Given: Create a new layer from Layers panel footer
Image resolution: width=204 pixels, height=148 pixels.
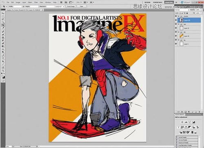Looking at the screenshot, I should [x=196, y=112].
